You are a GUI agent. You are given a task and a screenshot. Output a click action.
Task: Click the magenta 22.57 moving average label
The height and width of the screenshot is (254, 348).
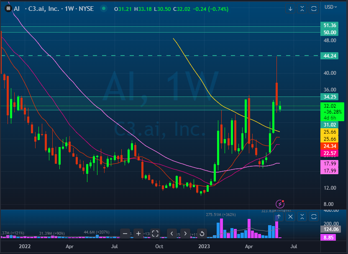(x=330, y=153)
